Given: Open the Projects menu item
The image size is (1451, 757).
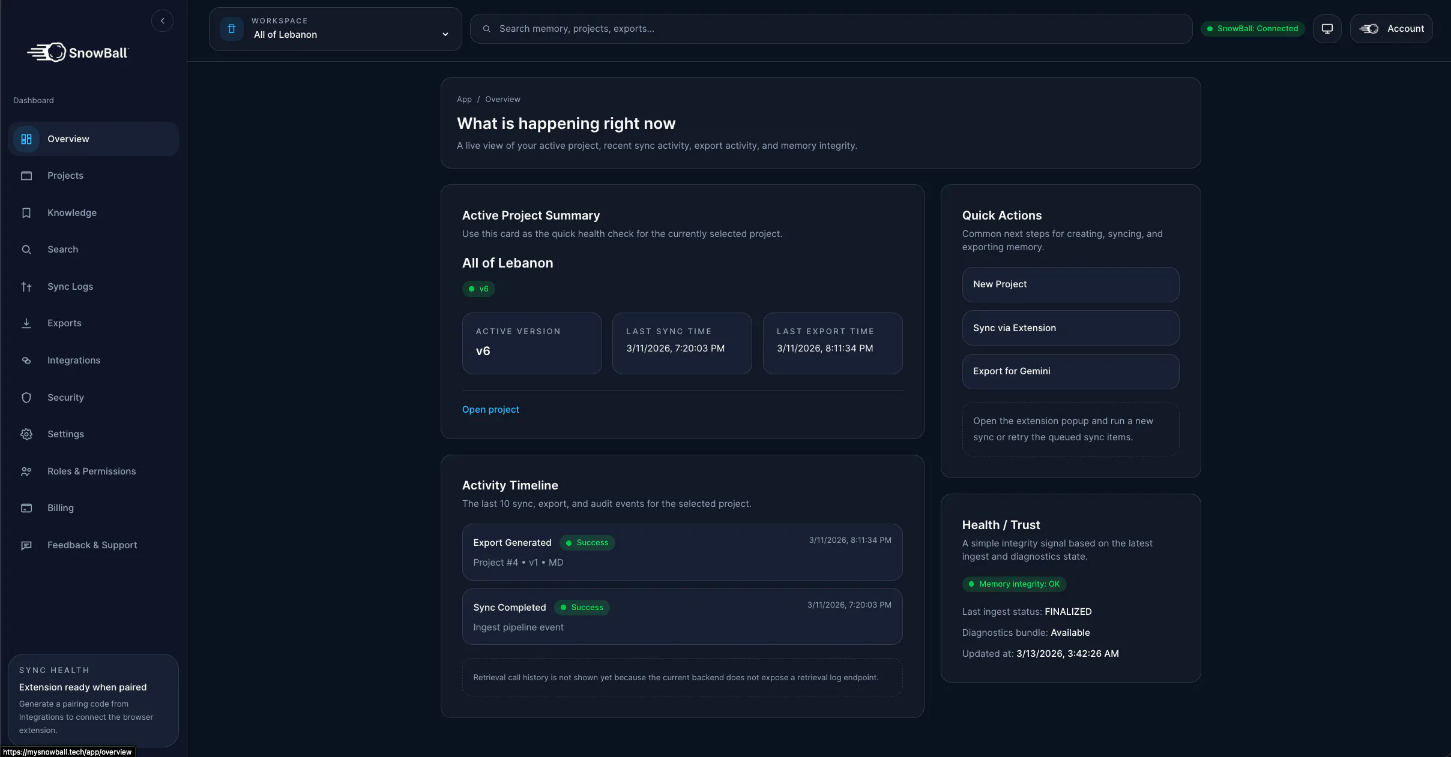Looking at the screenshot, I should click(93, 176).
